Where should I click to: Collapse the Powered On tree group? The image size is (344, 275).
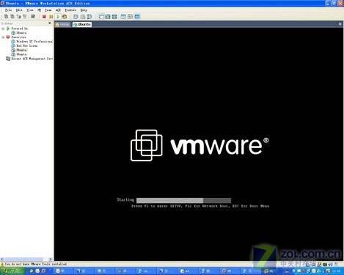[x=3, y=29]
